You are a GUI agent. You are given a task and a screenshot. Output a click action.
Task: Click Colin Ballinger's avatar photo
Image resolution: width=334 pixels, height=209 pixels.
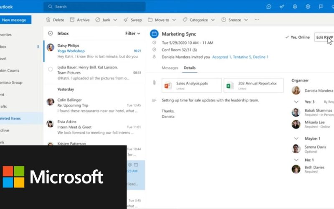coord(51,102)
